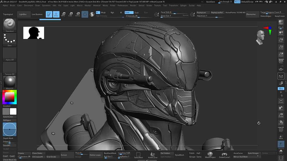This screenshot has height=161, width=287.
Task: Open the Document menu
Action: (x=28, y=5)
